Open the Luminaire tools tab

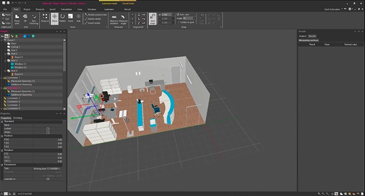point(110,4)
